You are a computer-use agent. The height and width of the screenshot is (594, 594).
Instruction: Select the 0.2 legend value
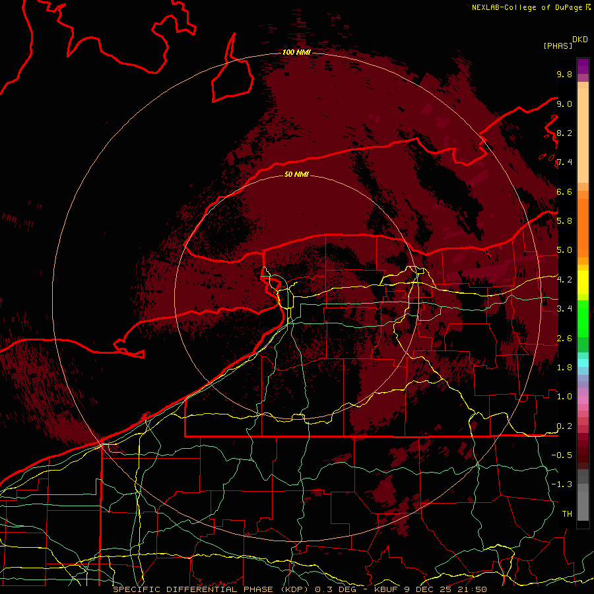pyautogui.click(x=564, y=426)
